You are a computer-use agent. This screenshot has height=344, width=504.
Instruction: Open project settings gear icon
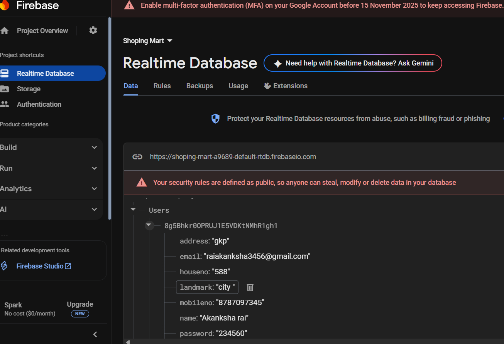pyautogui.click(x=93, y=30)
